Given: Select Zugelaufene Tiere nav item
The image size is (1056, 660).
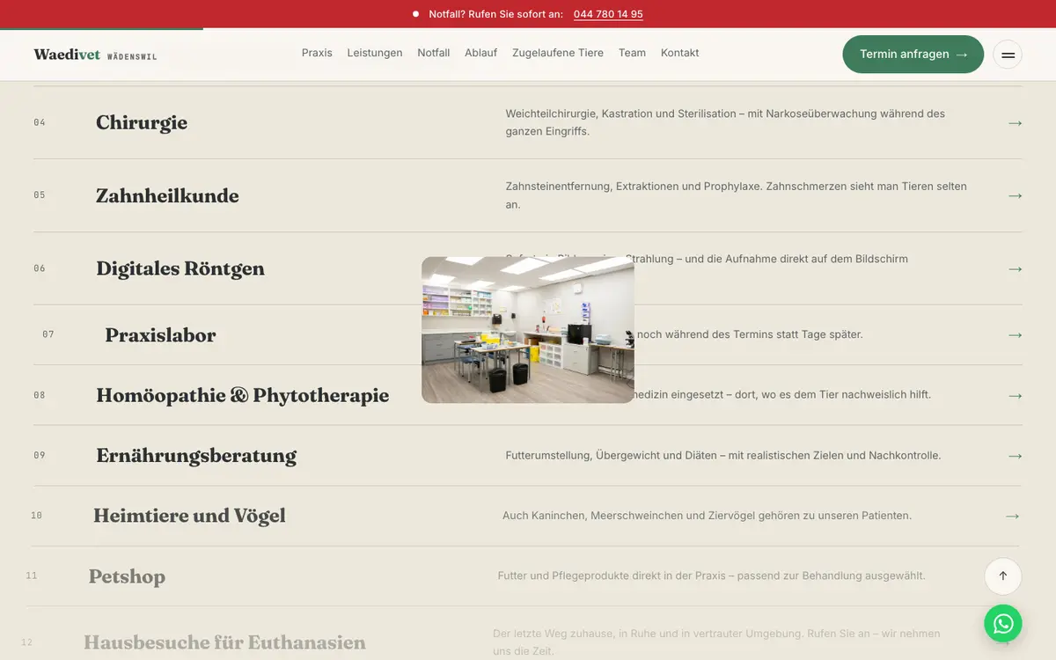Looking at the screenshot, I should point(558,53).
